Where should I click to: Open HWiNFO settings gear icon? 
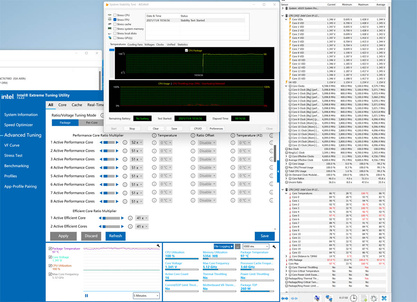pyautogui.click(x=374, y=298)
